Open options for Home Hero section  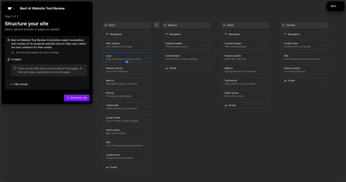(146, 45)
